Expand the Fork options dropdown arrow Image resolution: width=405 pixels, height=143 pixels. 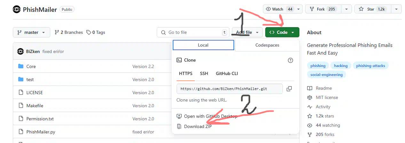click(x=346, y=9)
